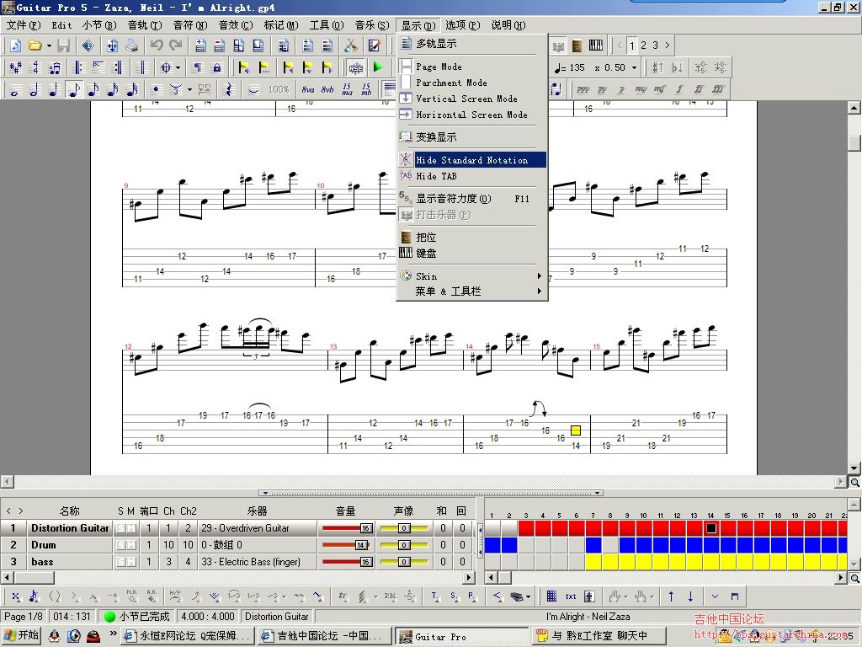Print the score using the printer icon

pos(131,45)
